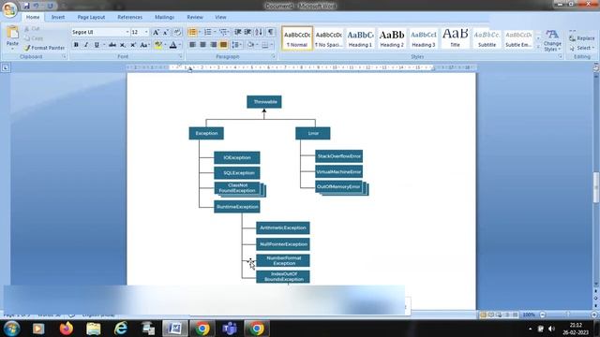Expand the numbering library arrow
This screenshot has width=600, height=337.
tap(215, 32)
